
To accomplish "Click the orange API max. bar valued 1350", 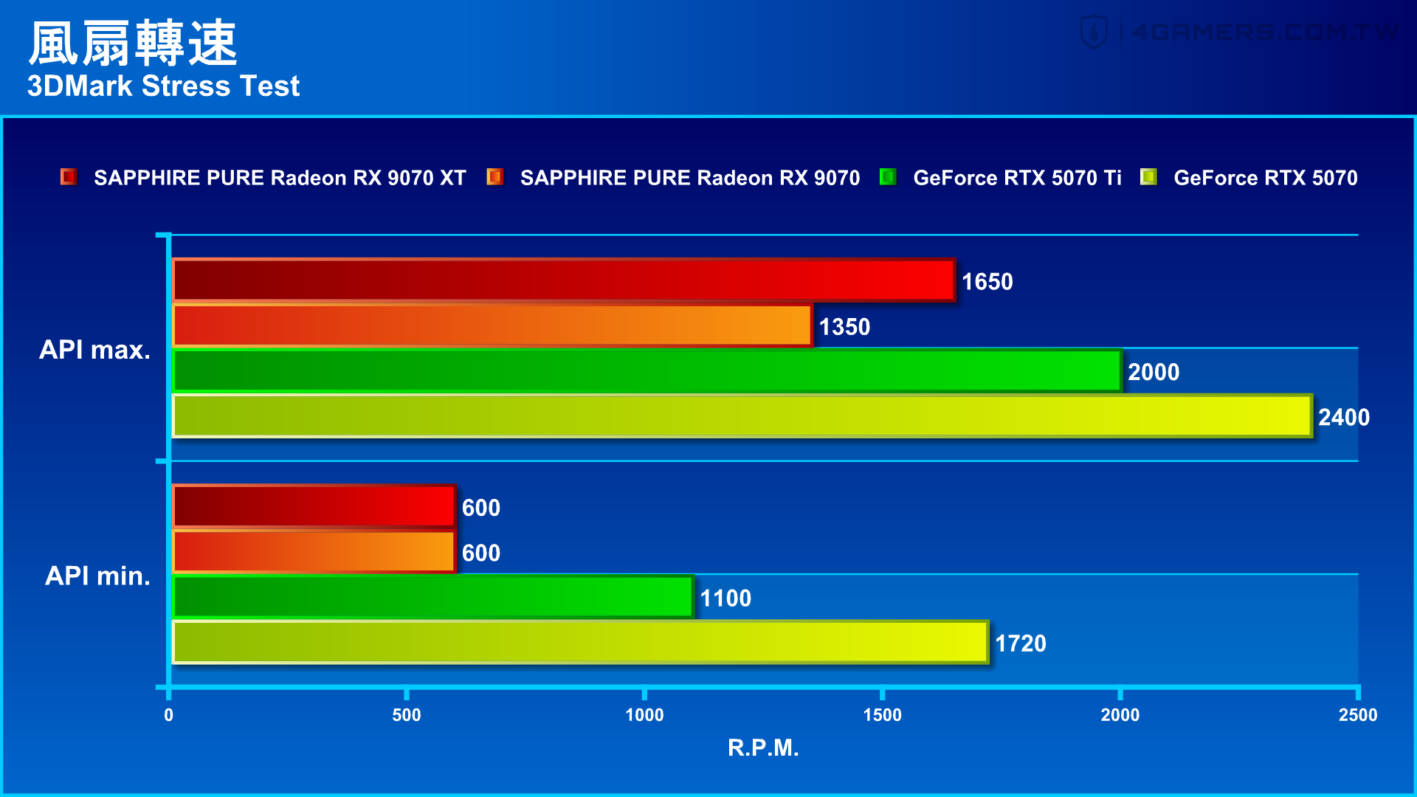I will click(492, 325).
